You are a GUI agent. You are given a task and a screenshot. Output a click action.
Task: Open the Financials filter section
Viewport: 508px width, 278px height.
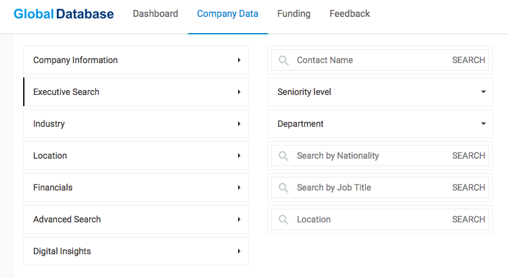pyautogui.click(x=53, y=188)
